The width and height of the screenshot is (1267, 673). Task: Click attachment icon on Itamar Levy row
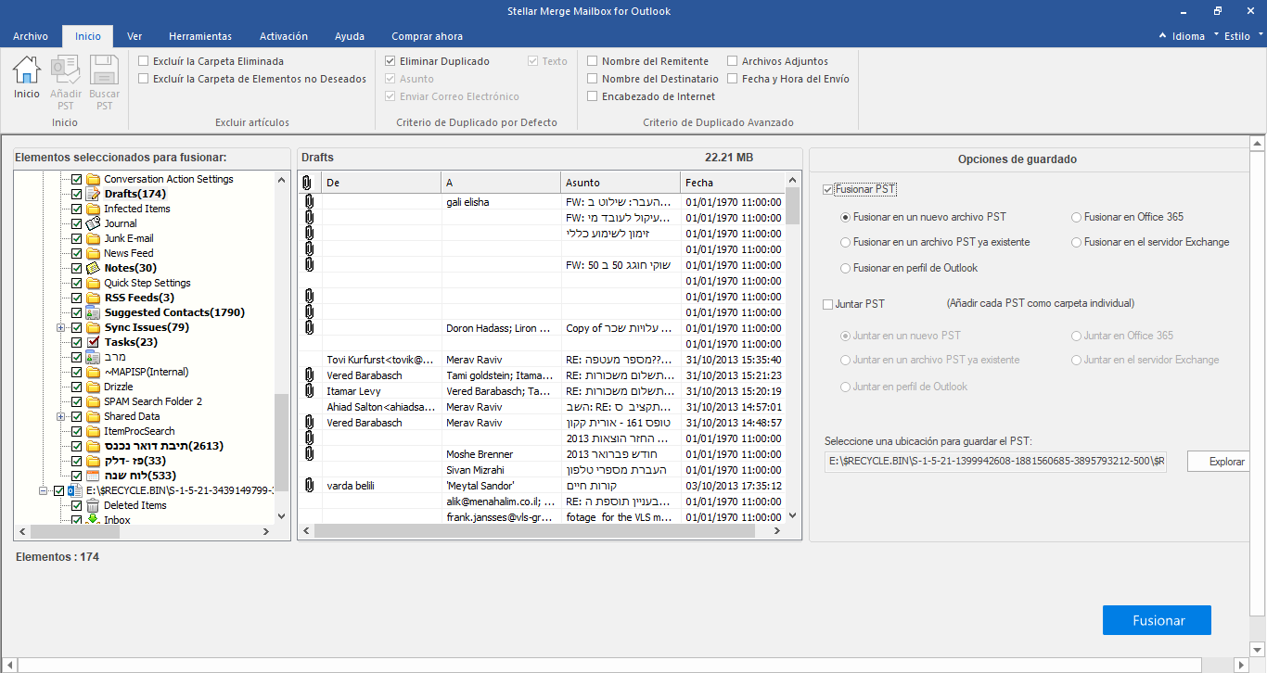[309, 391]
